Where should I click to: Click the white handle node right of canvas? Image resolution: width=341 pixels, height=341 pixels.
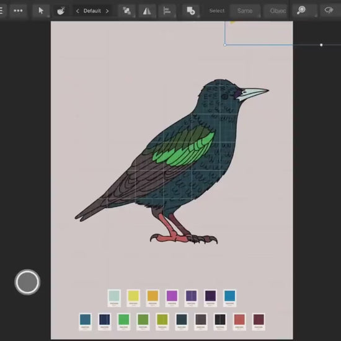tap(321, 45)
